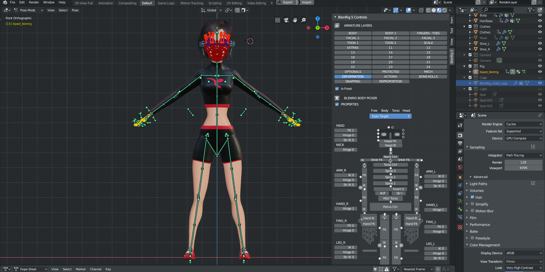Viewport: 545px width, 272px height.
Task: Open the Render menu in top bar
Action: click(x=34, y=2)
